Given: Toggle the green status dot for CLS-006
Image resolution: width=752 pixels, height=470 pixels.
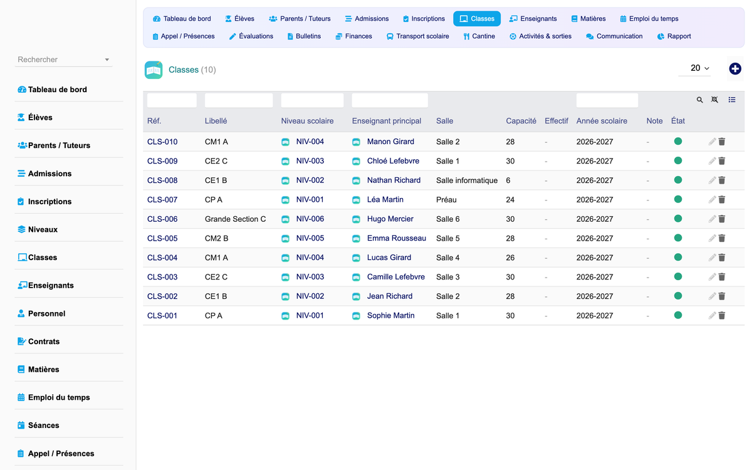Looking at the screenshot, I should [x=677, y=219].
